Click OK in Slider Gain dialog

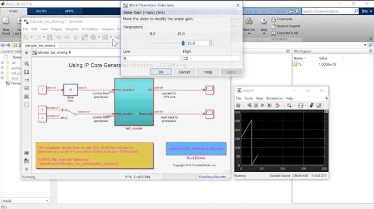pyautogui.click(x=161, y=72)
